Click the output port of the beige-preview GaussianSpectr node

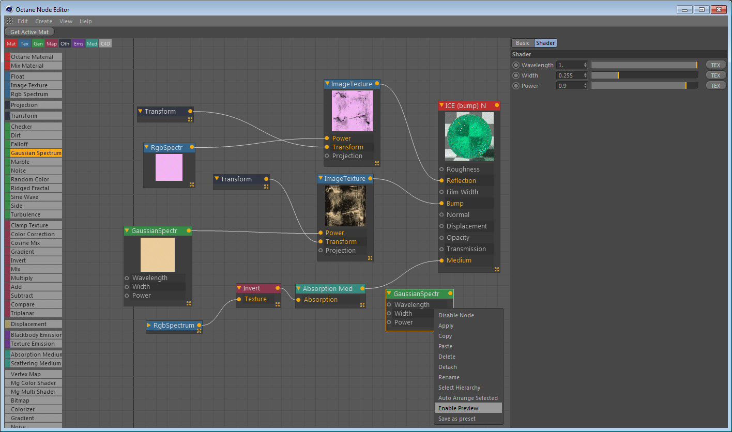coord(189,230)
